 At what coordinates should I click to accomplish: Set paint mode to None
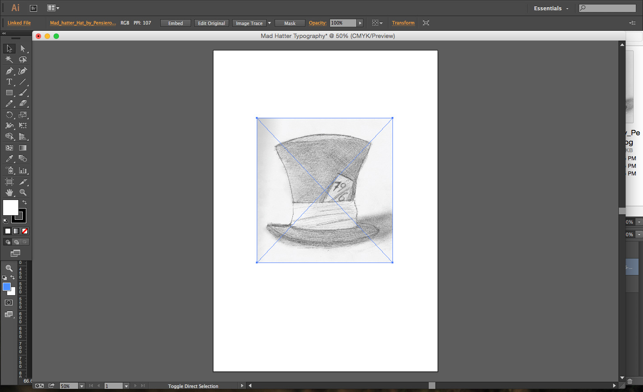pos(25,231)
